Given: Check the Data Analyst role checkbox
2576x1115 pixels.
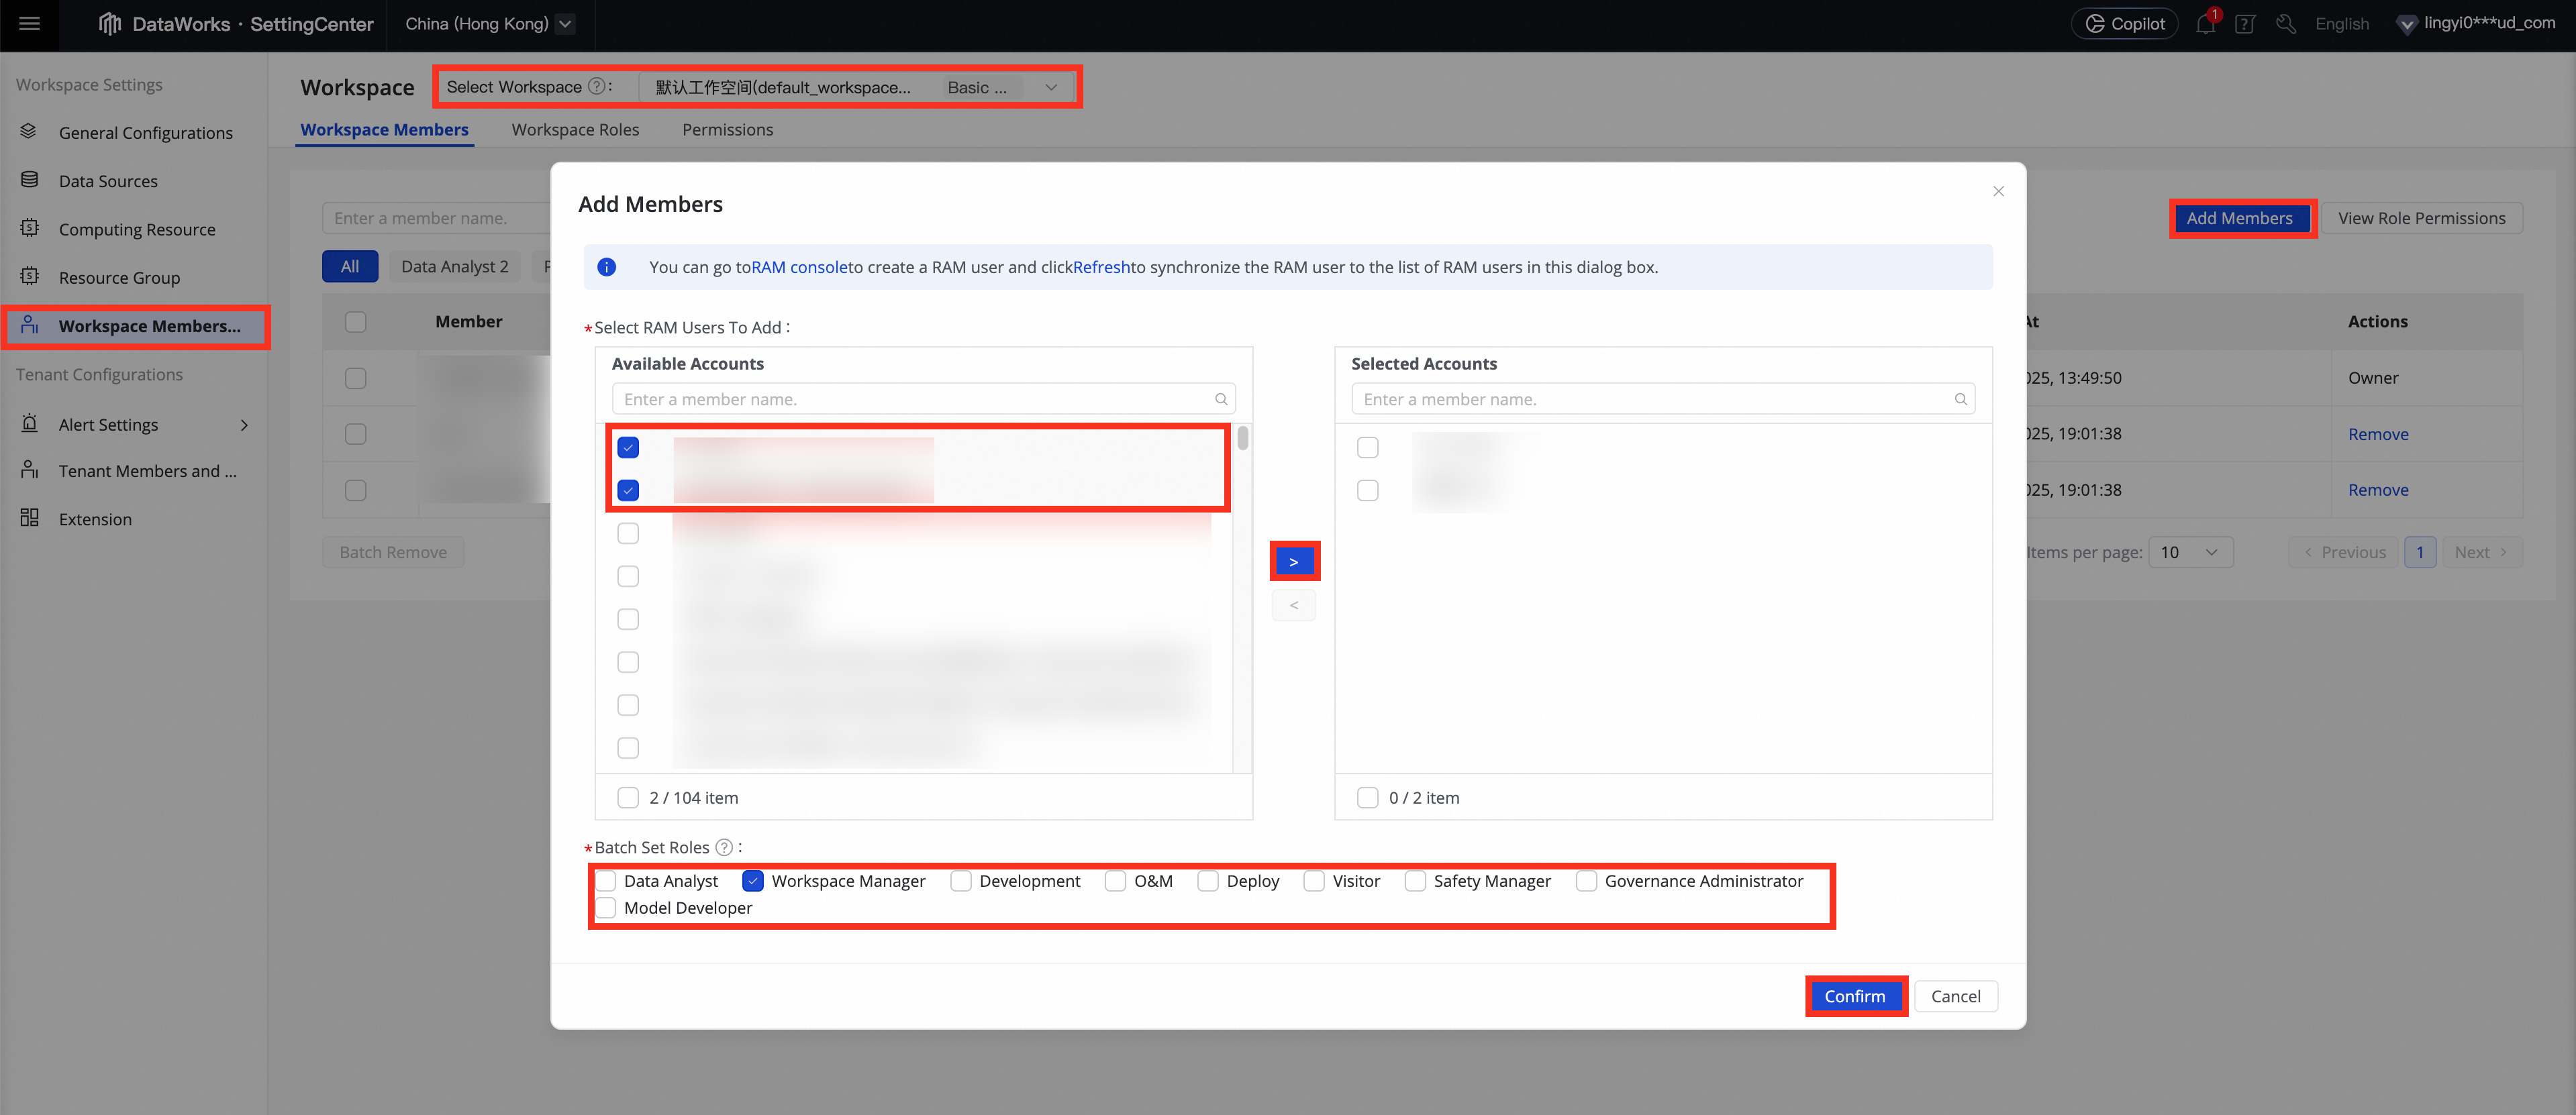Looking at the screenshot, I should pos(606,880).
